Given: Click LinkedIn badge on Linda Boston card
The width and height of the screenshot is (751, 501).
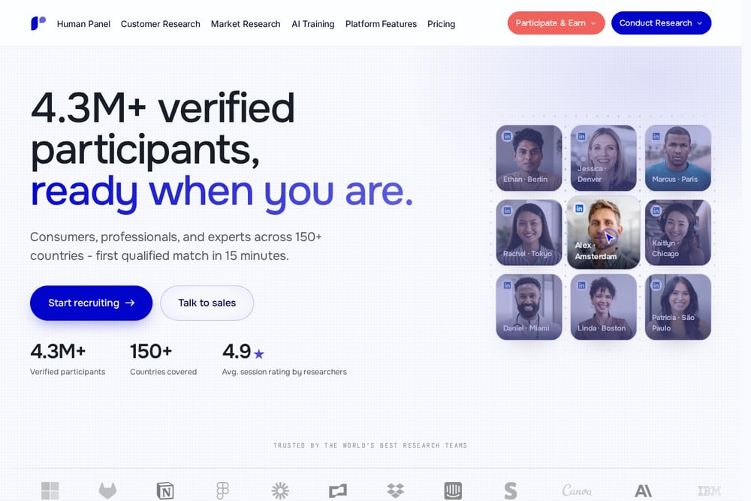Looking at the screenshot, I should pos(581,285).
